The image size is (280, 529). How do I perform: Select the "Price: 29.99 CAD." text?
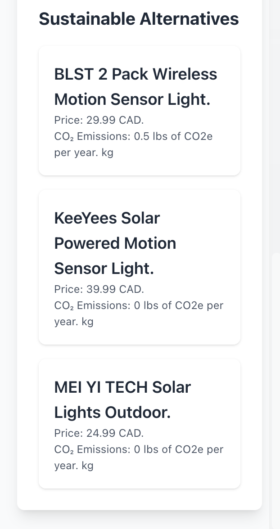point(99,120)
